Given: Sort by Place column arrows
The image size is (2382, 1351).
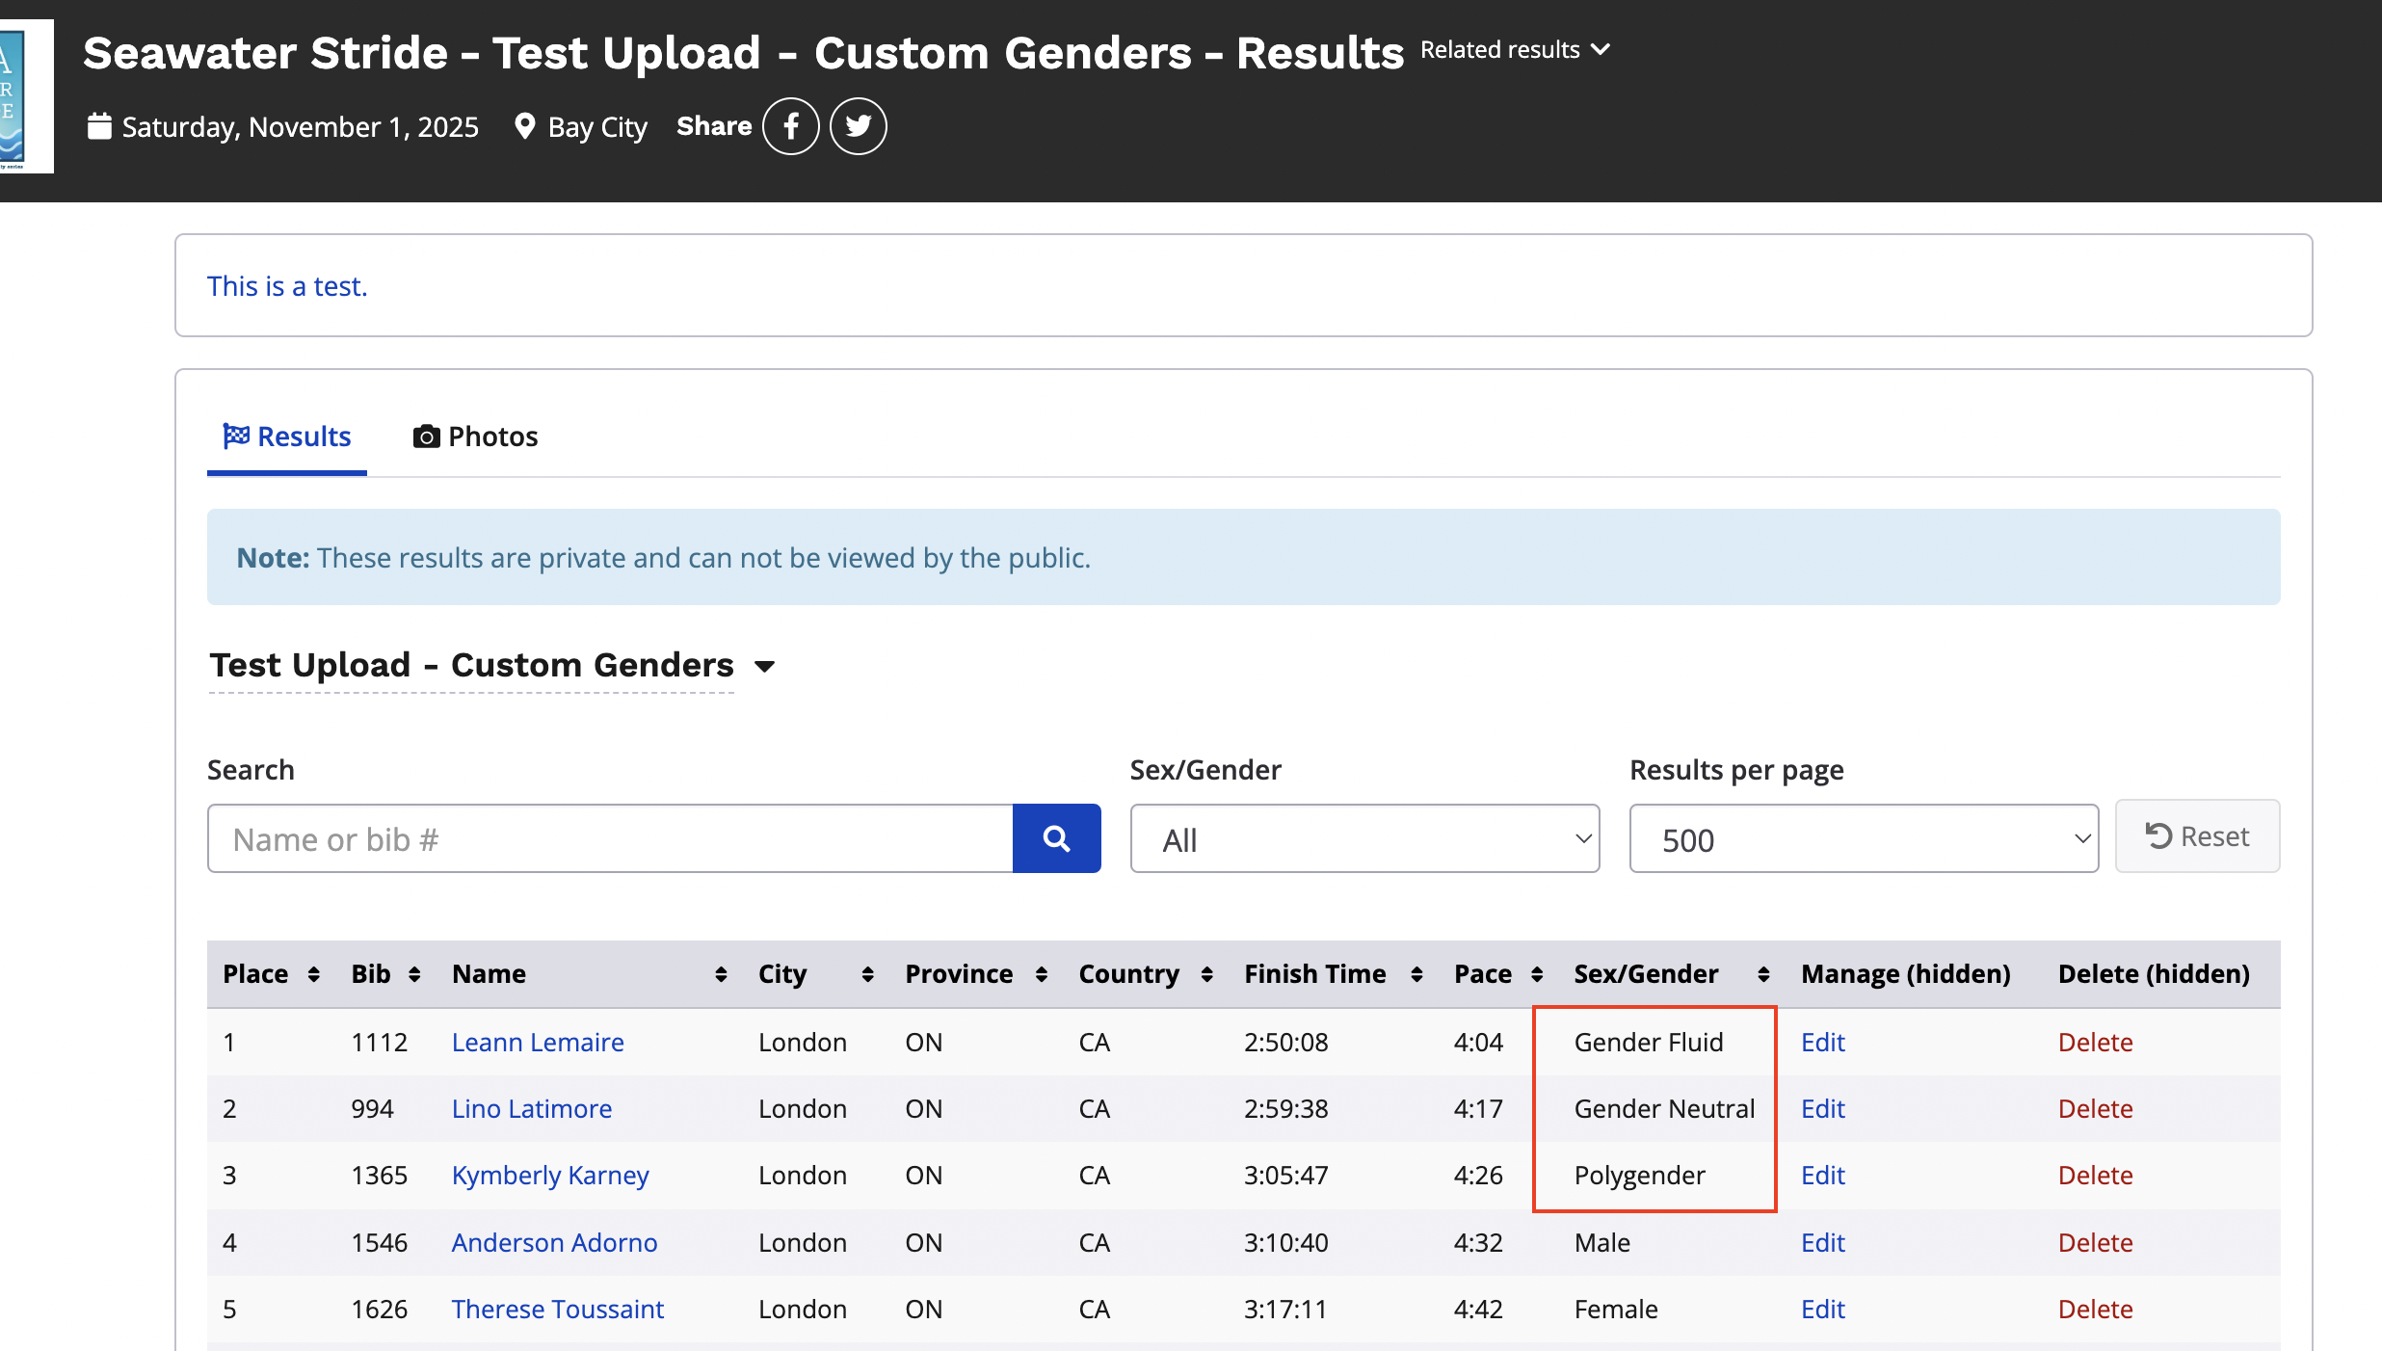Looking at the screenshot, I should (313, 974).
